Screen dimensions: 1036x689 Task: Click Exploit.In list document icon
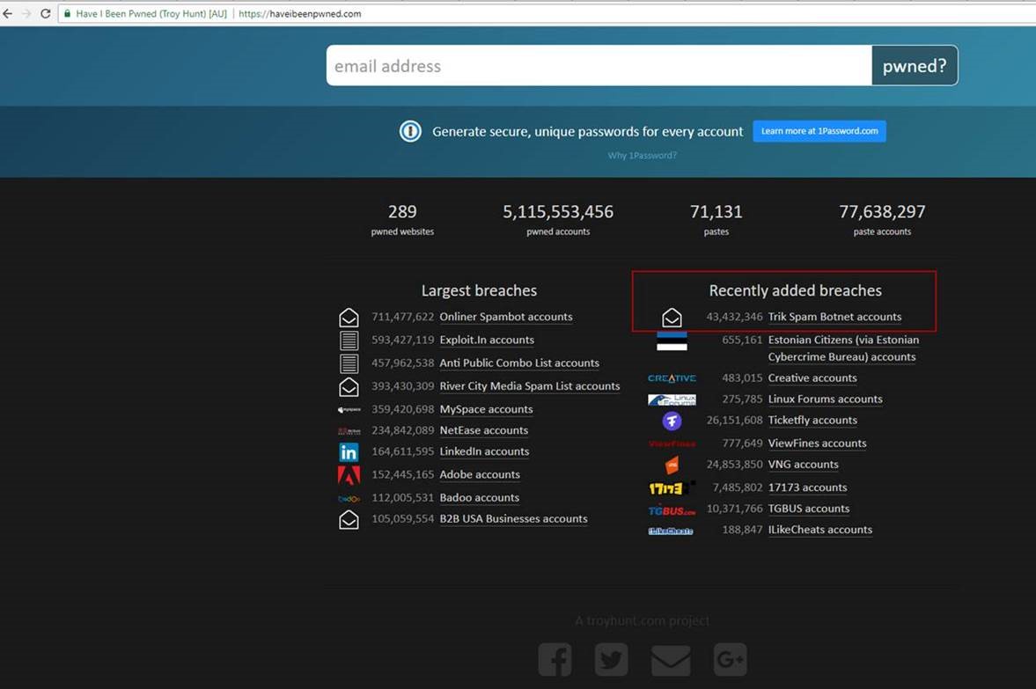[x=349, y=341]
